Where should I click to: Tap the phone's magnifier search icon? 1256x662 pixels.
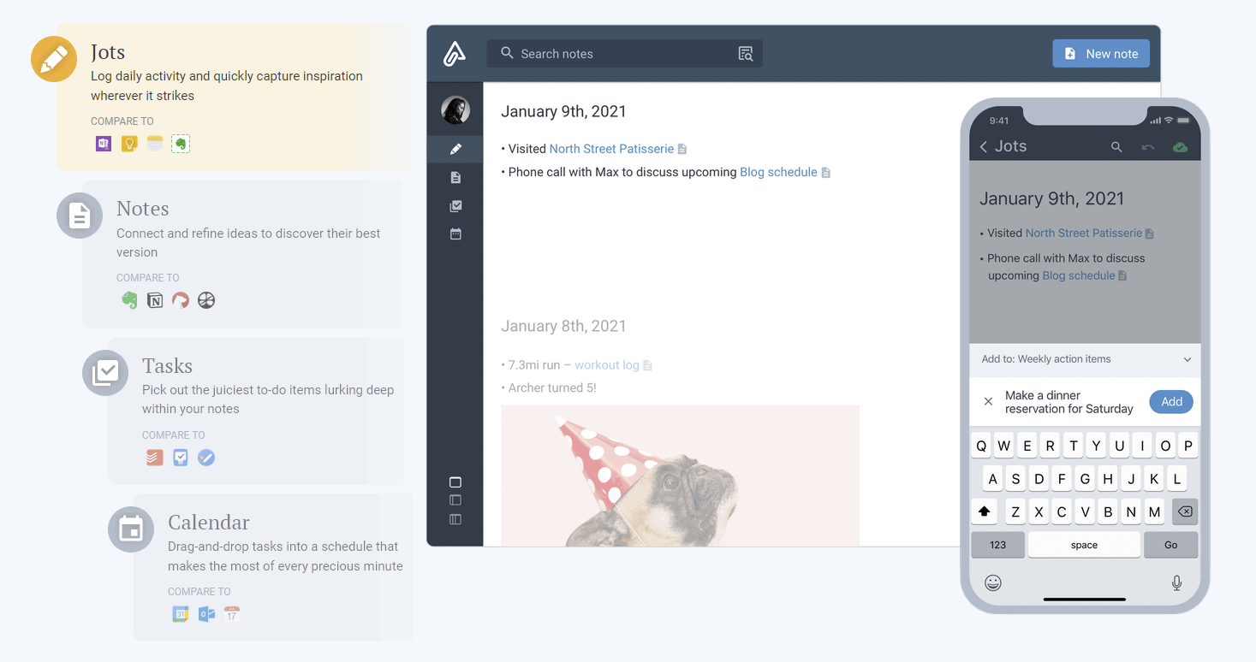tap(1116, 147)
